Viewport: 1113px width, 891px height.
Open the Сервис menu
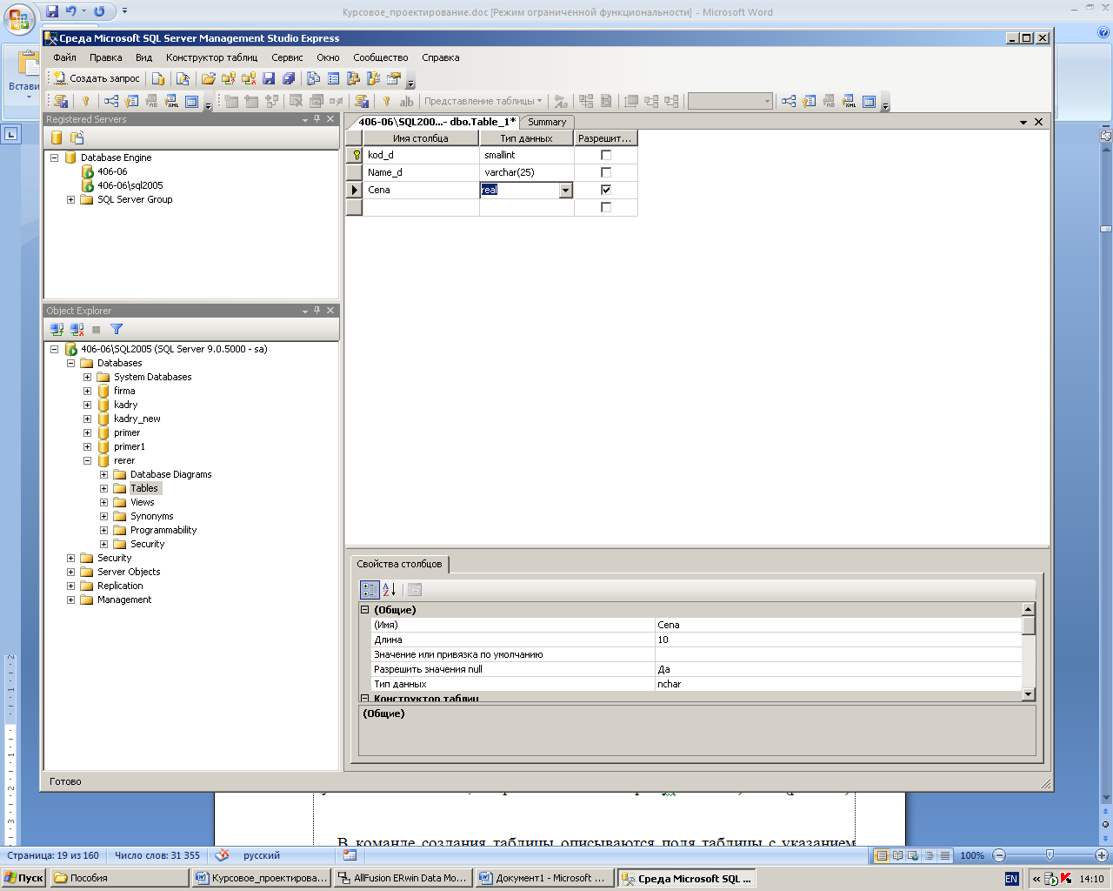[287, 57]
